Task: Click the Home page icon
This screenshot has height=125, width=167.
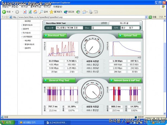Action: tap(35, 12)
